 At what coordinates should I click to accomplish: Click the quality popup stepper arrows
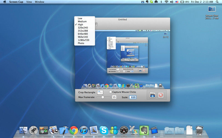[x=96, y=24]
